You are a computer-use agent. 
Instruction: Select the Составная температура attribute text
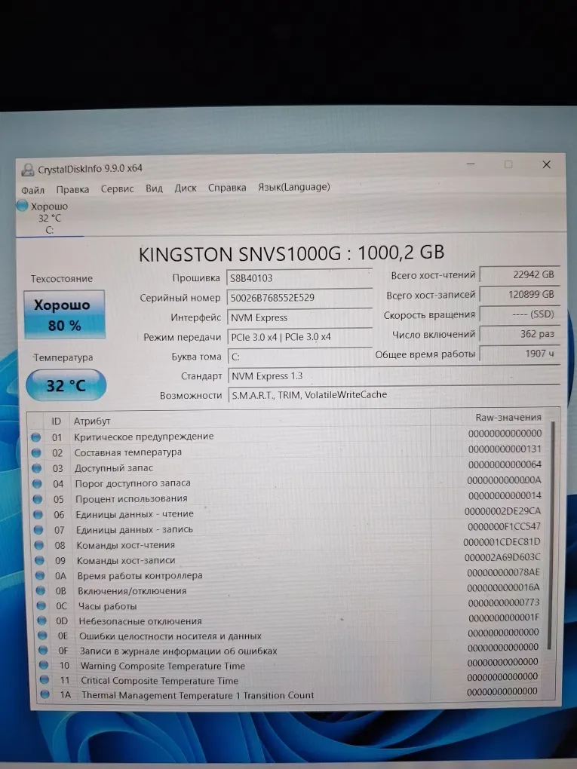coord(128,452)
